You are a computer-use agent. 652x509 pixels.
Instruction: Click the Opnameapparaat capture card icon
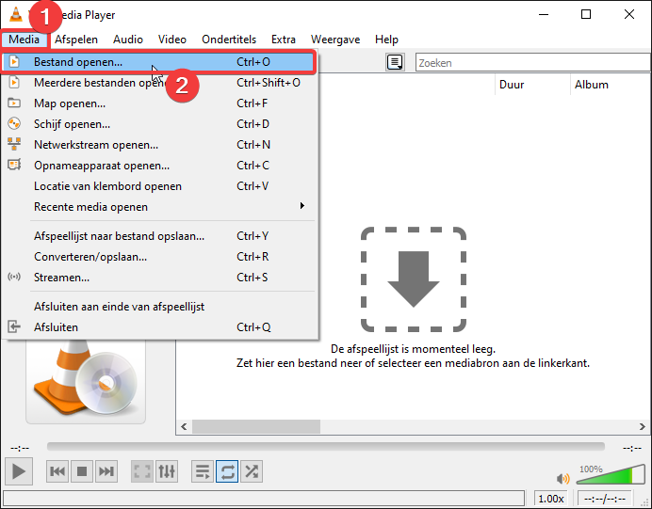tap(14, 165)
